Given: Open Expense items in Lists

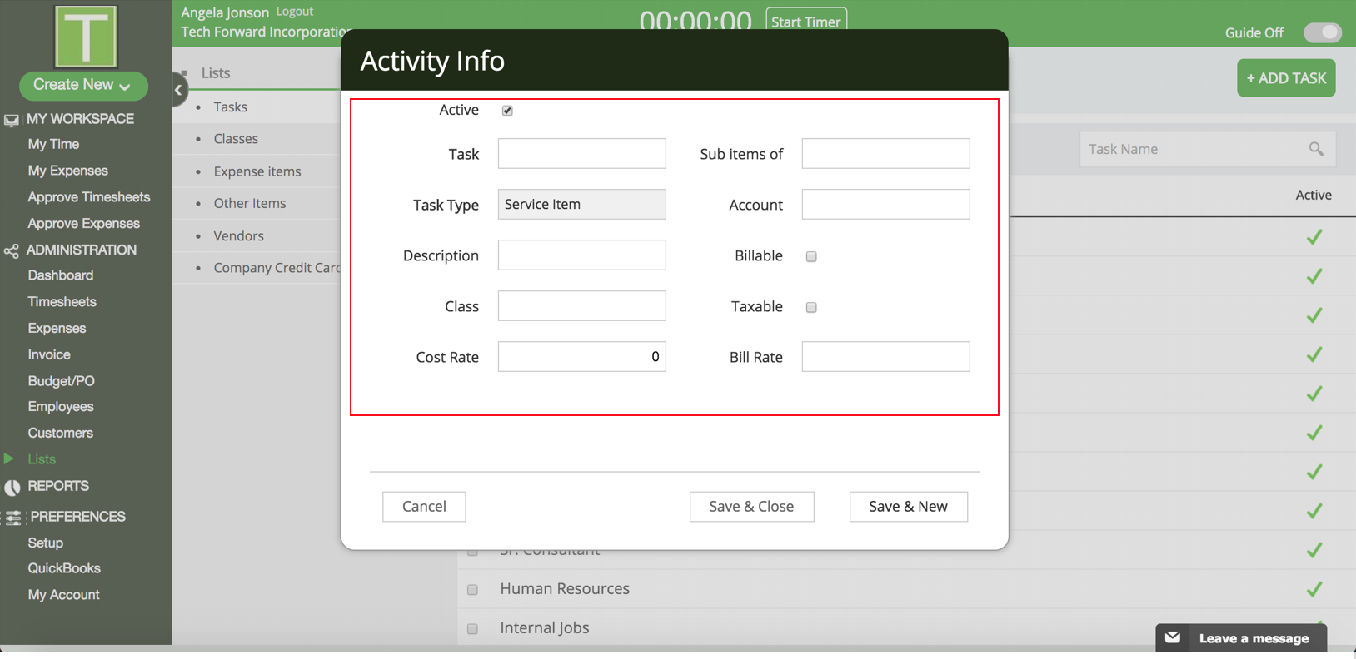Looking at the screenshot, I should [x=257, y=171].
